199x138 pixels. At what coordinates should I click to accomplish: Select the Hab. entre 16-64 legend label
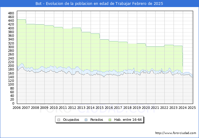click(128, 120)
